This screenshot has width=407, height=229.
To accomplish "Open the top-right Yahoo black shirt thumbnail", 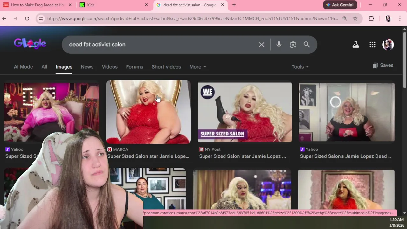I will pyautogui.click(x=347, y=112).
